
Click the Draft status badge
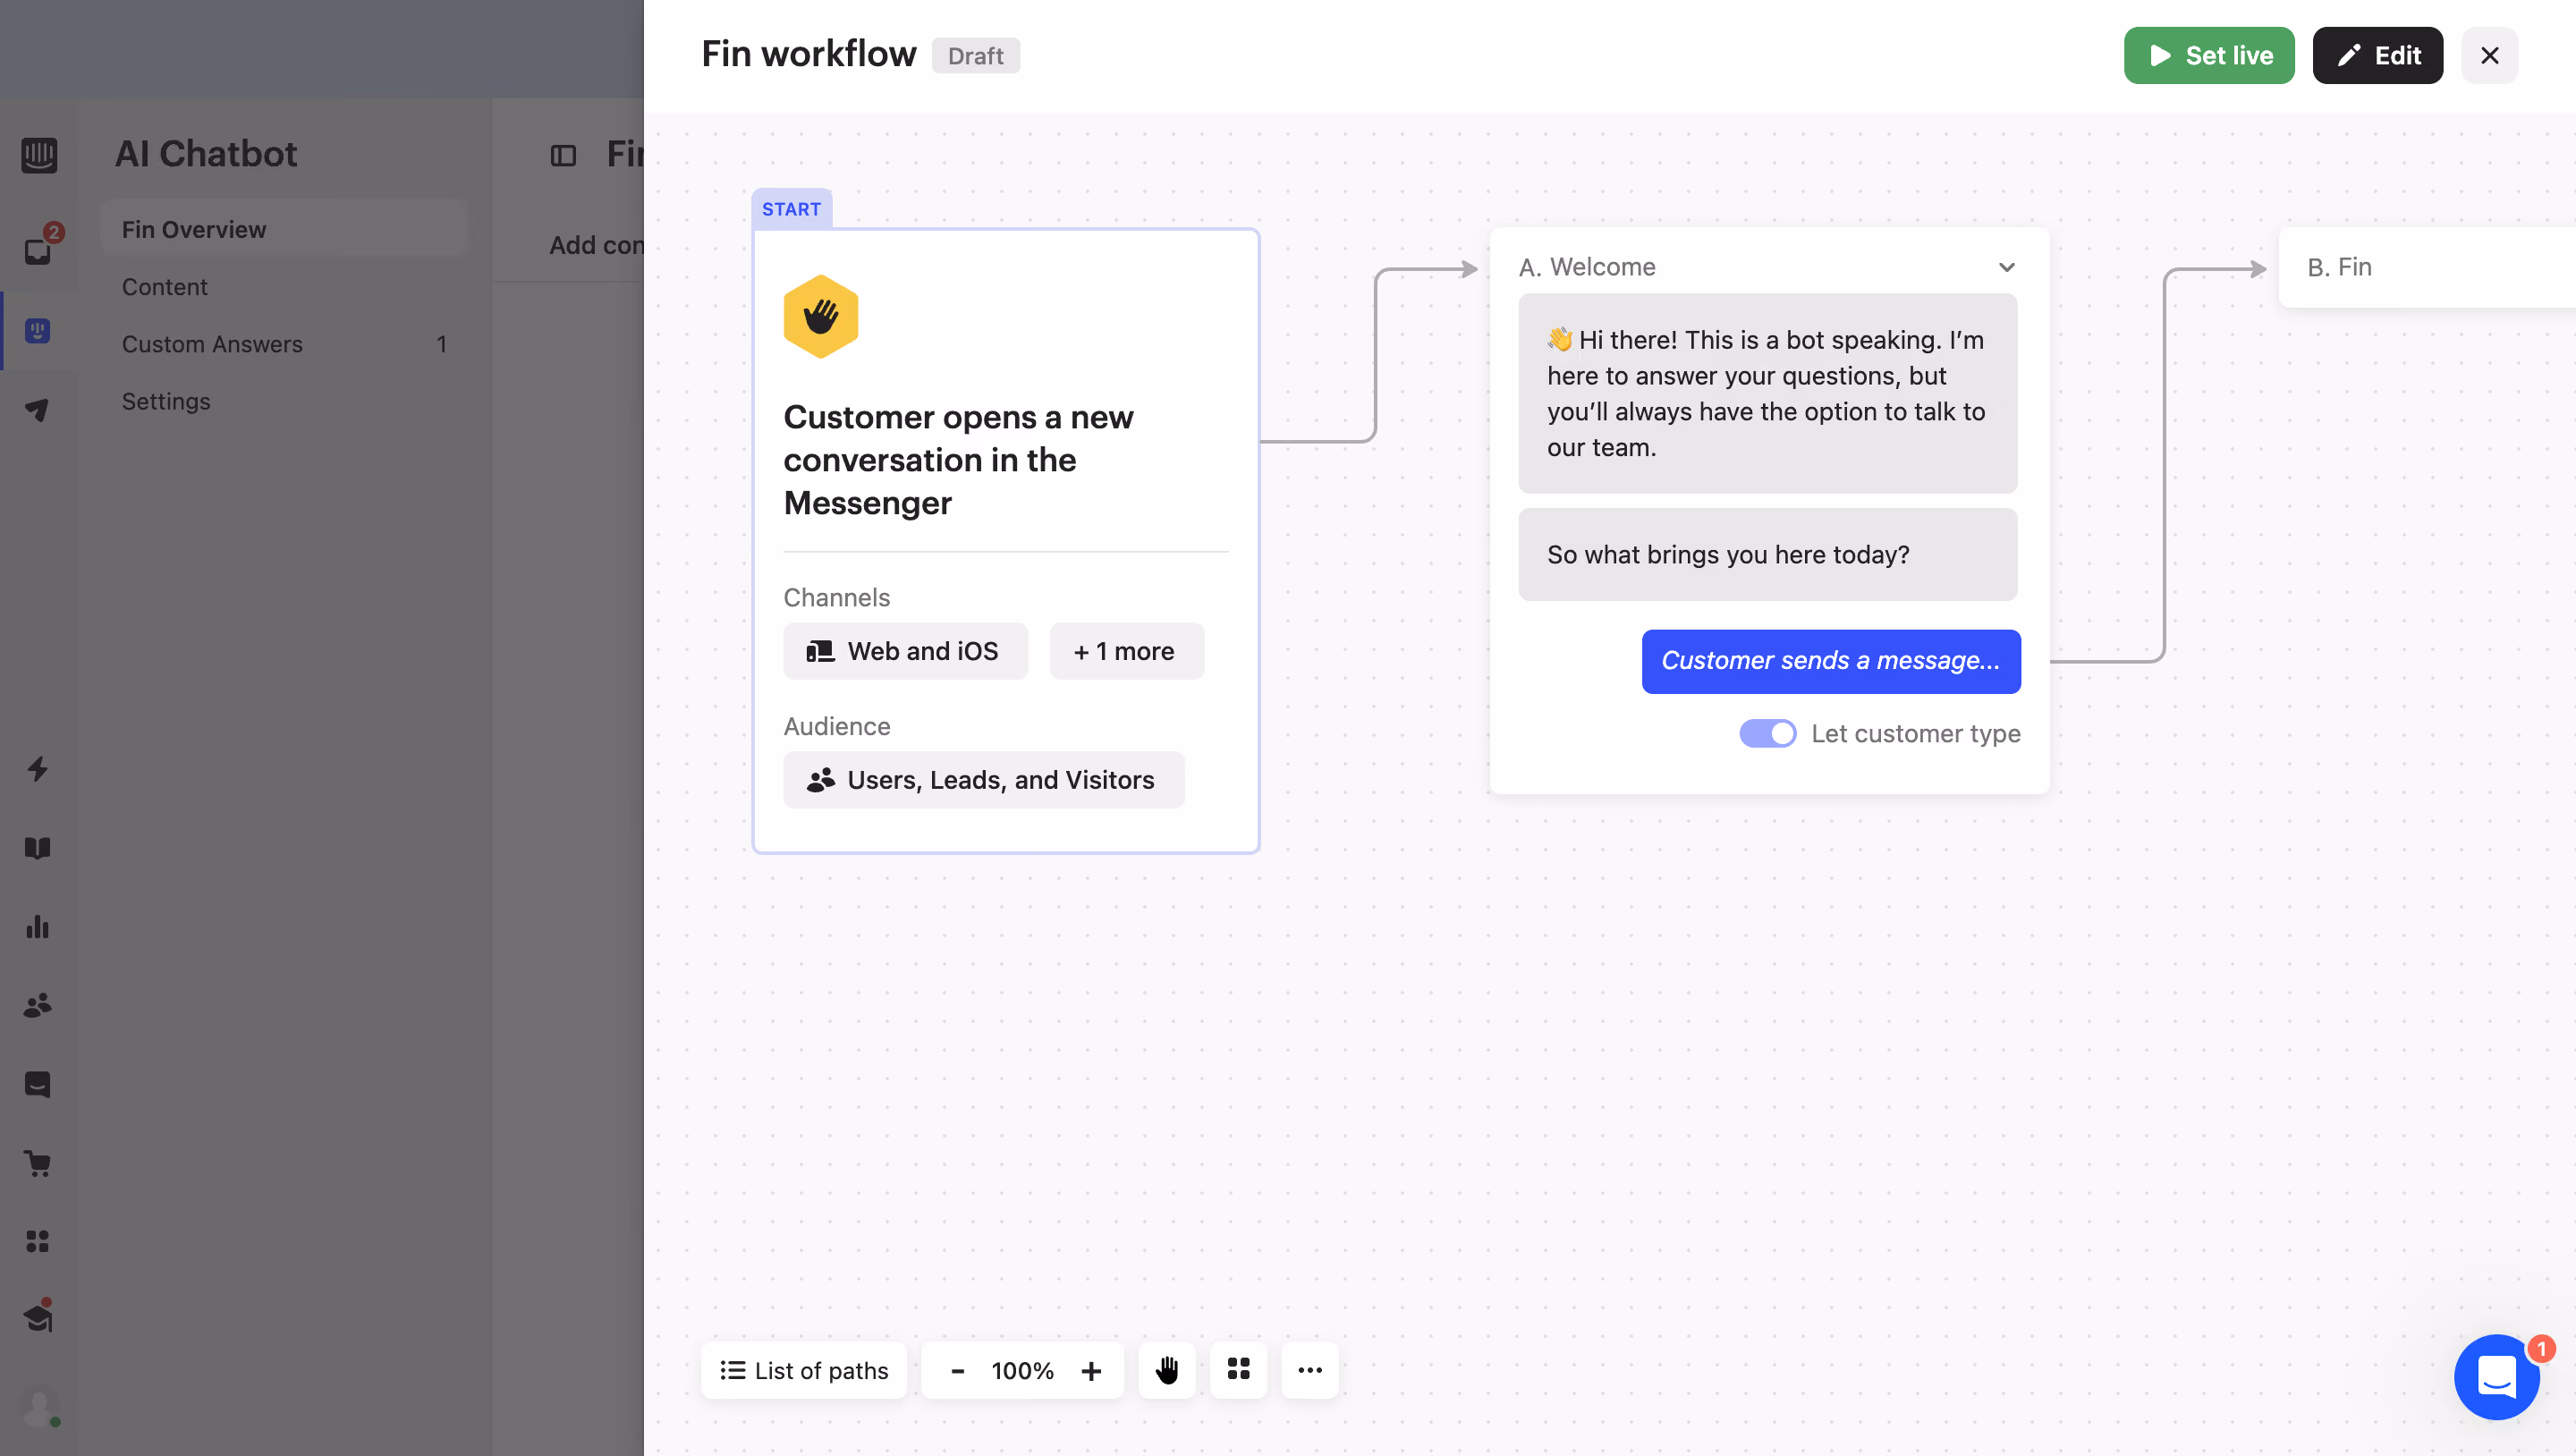tap(975, 55)
